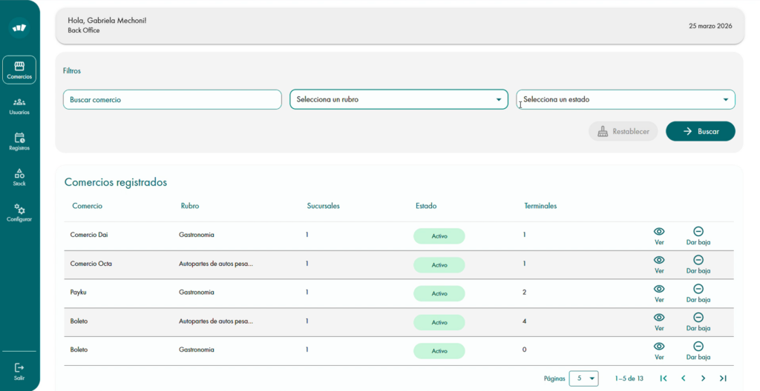Screen dimensions: 760x391
Task: View the Boleto Gastronomia row details
Action: [x=659, y=351]
